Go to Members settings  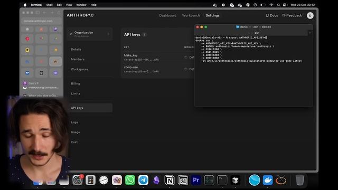[78, 59]
